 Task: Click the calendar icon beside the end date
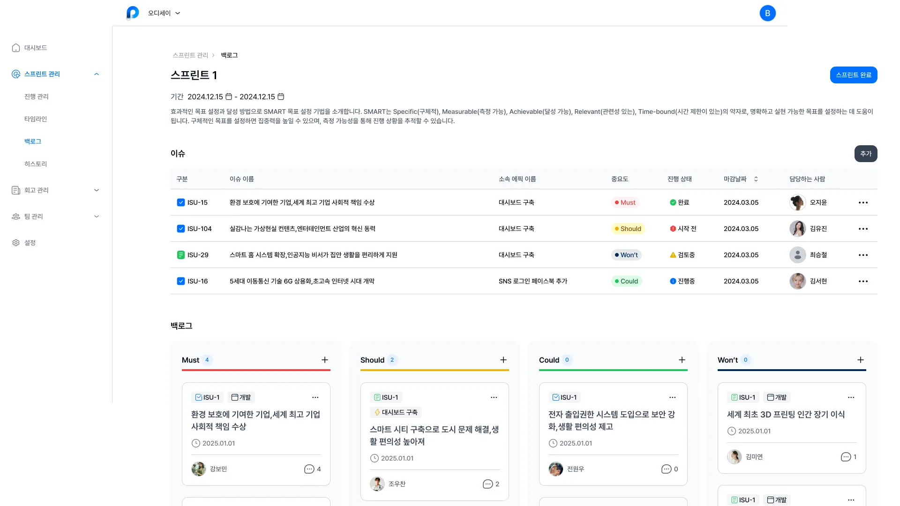pos(280,97)
